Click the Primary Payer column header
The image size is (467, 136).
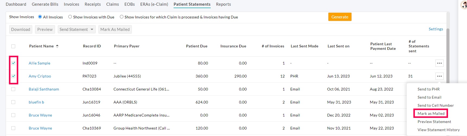127,46
